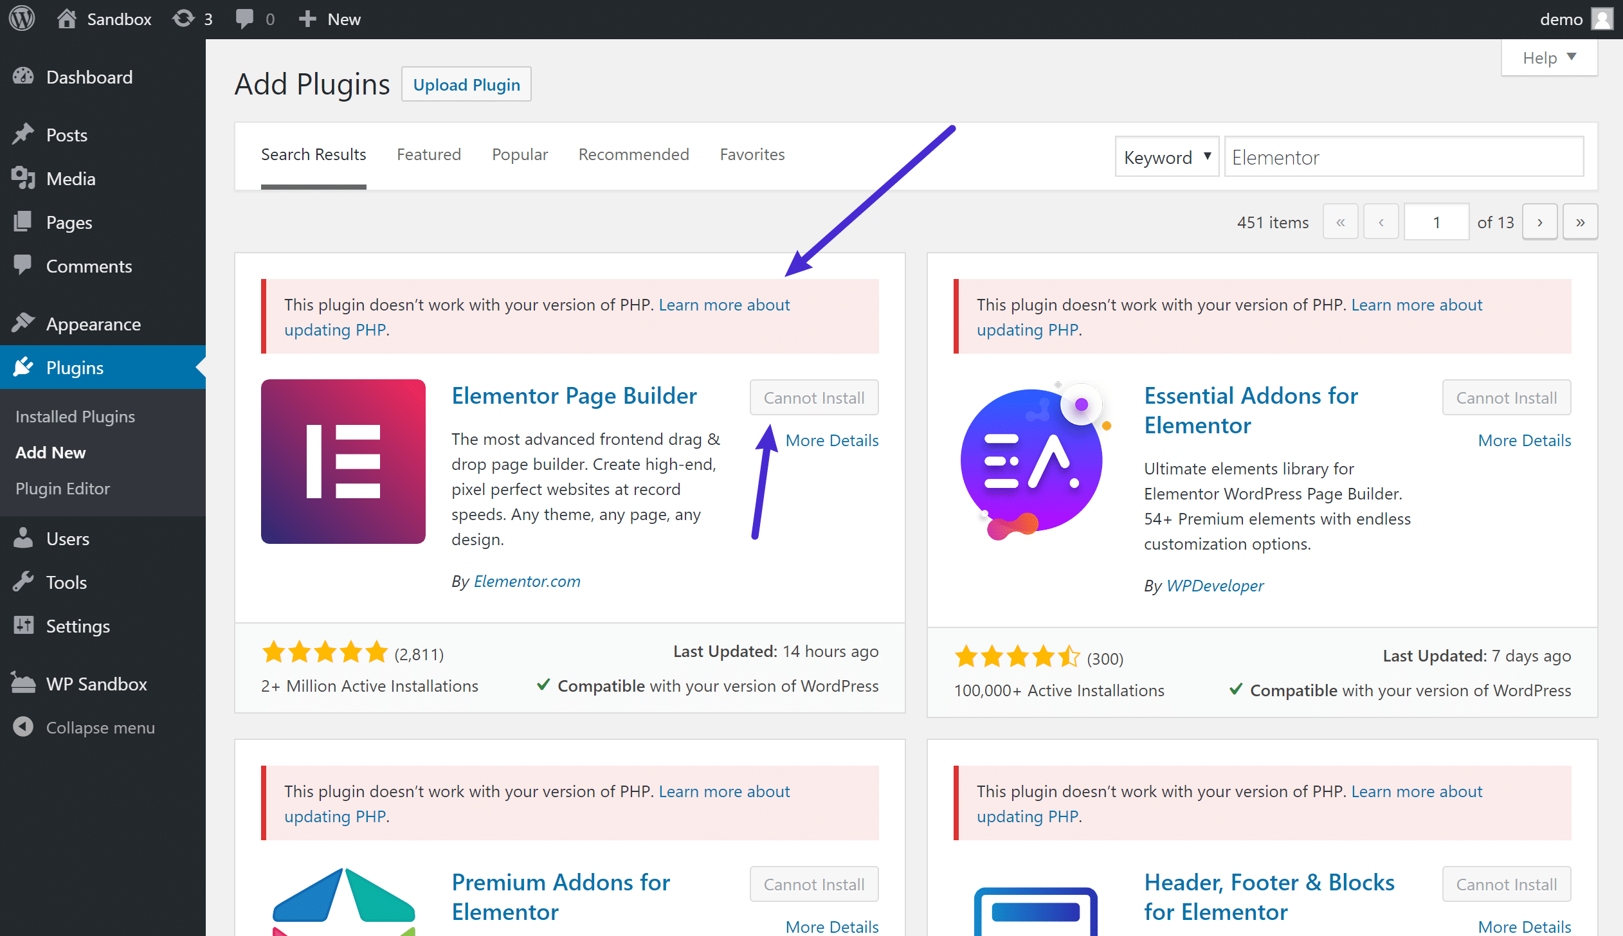Click the Upload Plugin button
This screenshot has height=936, width=1623.
pyautogui.click(x=467, y=84)
